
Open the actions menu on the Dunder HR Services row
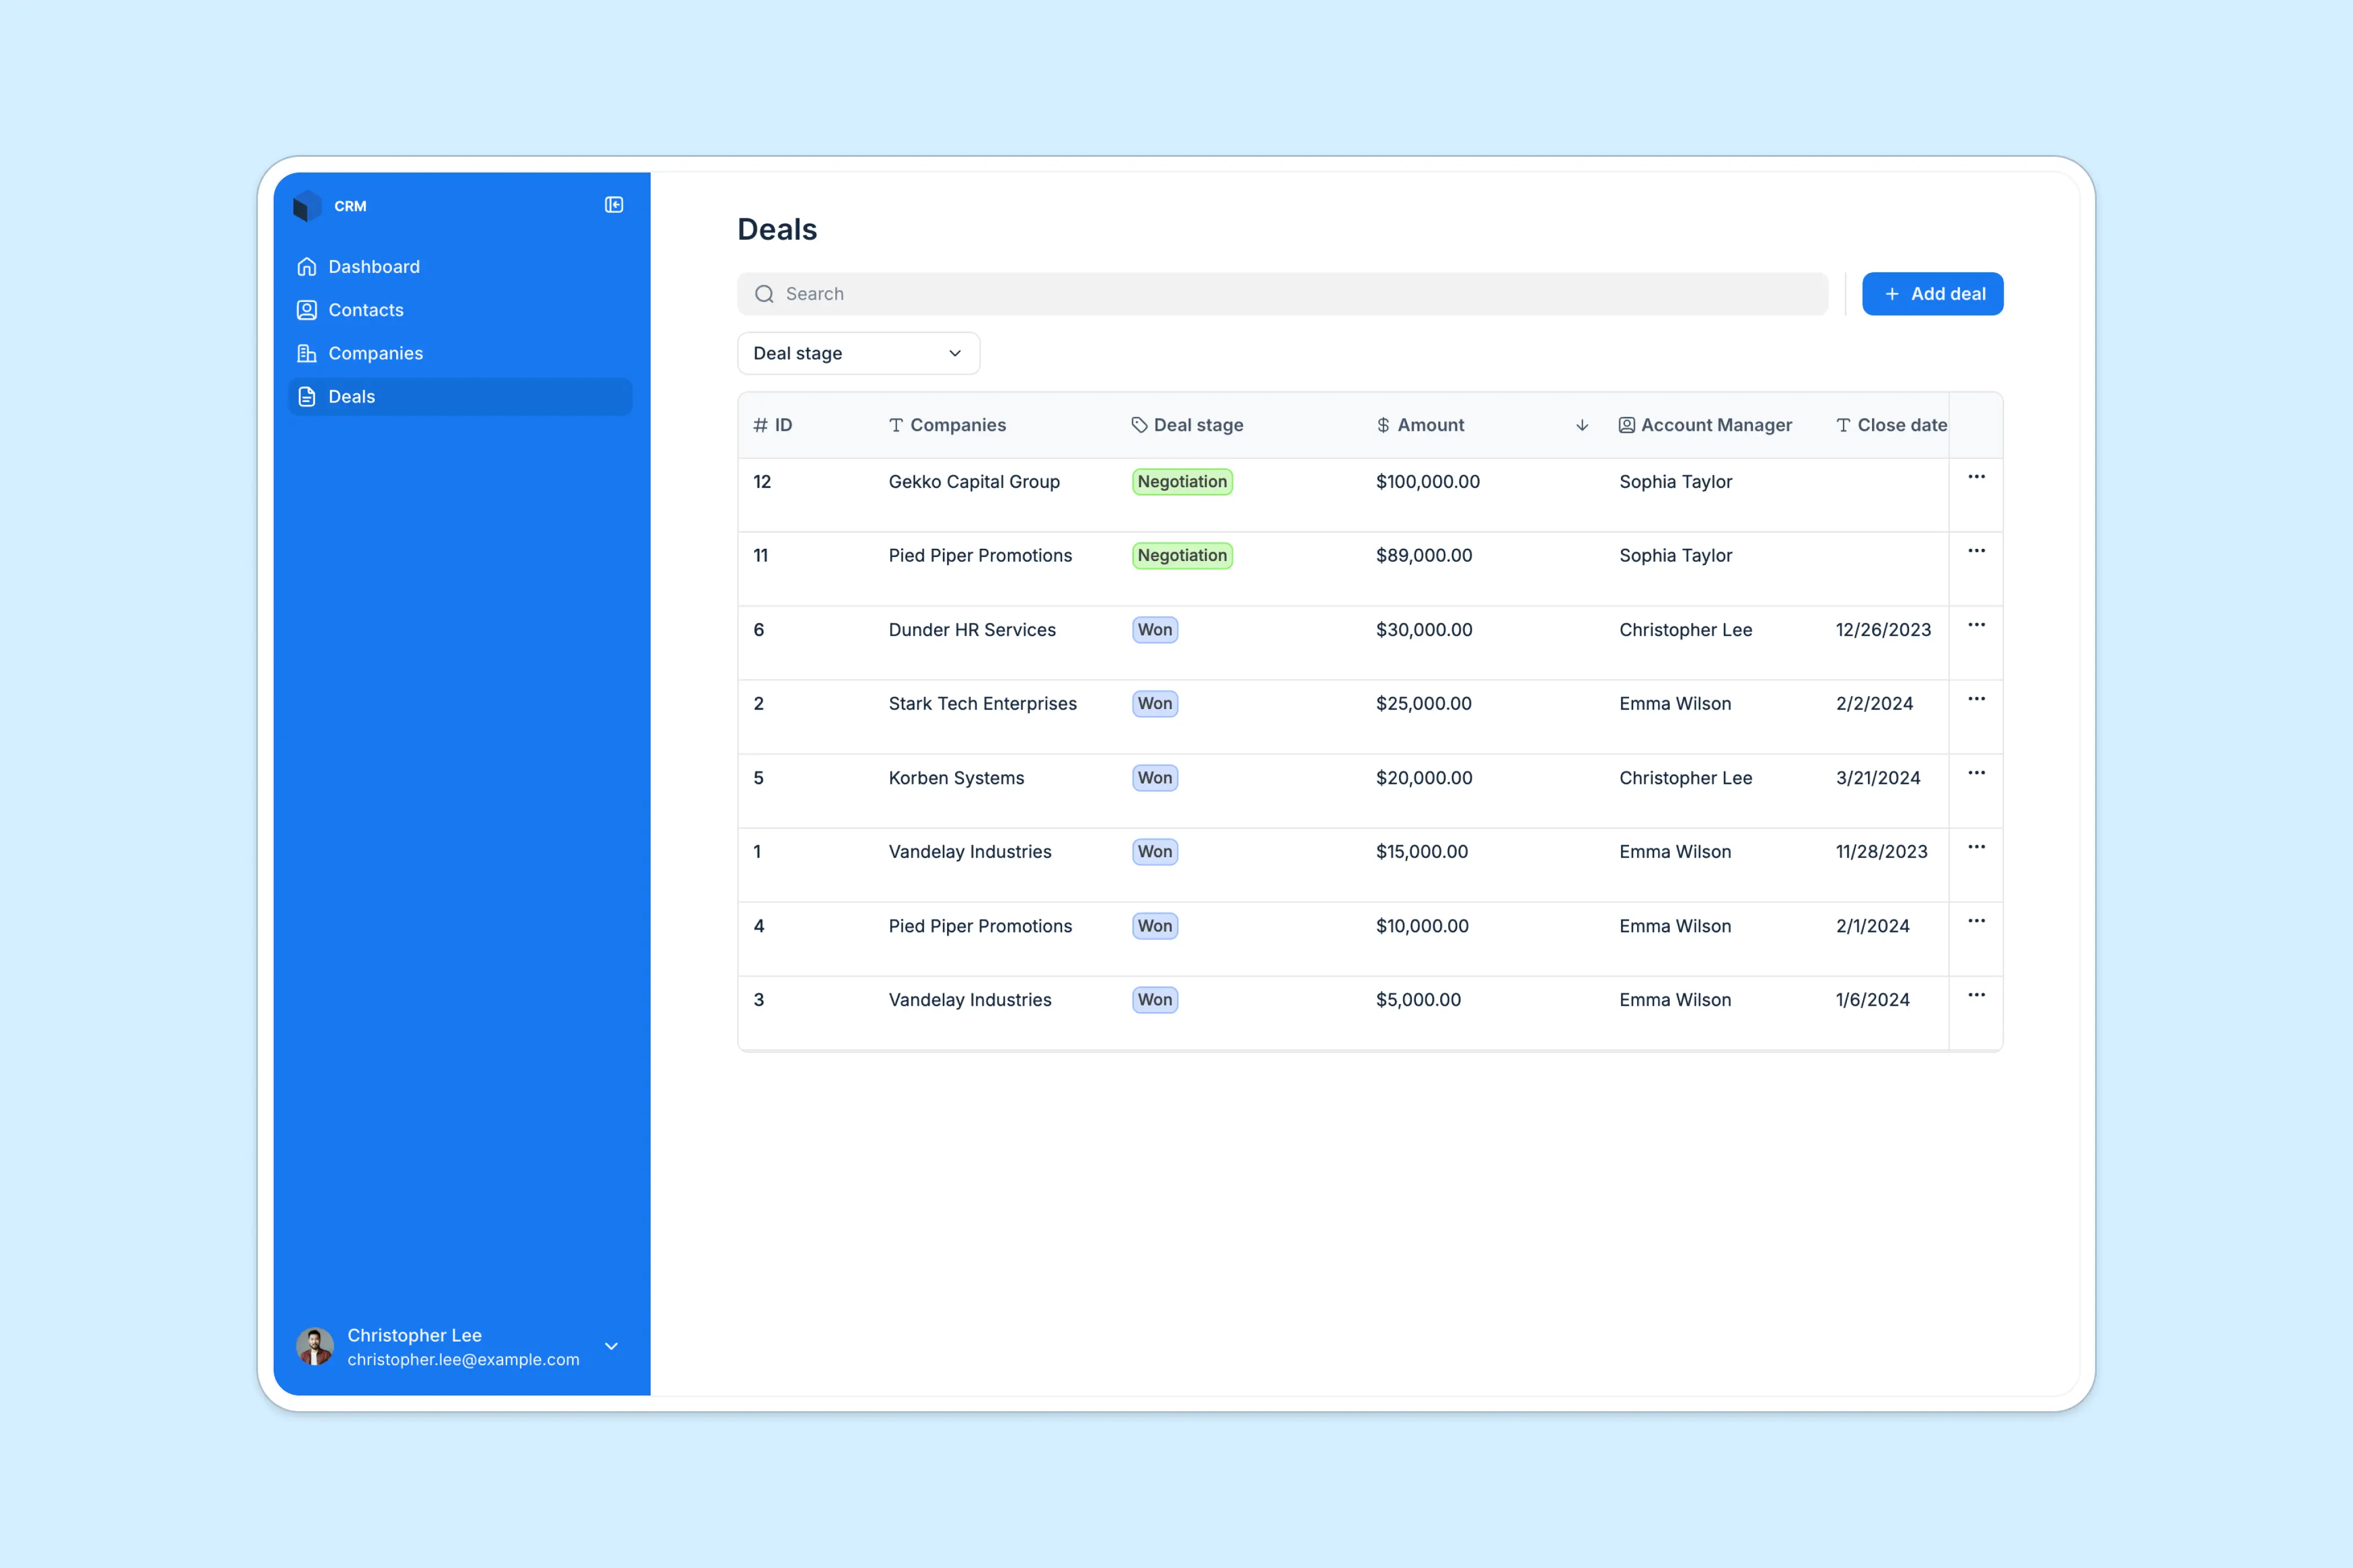tap(1977, 625)
